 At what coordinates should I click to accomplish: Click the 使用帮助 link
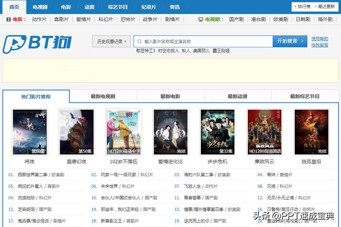(x=320, y=38)
